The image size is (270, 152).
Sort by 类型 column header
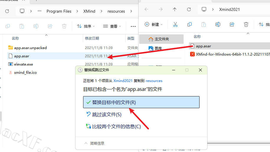pos(131,38)
